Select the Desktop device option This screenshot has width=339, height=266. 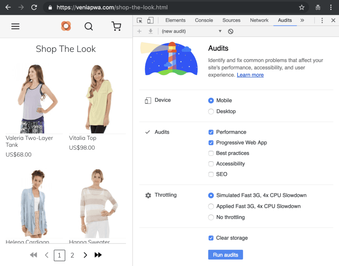(x=211, y=112)
